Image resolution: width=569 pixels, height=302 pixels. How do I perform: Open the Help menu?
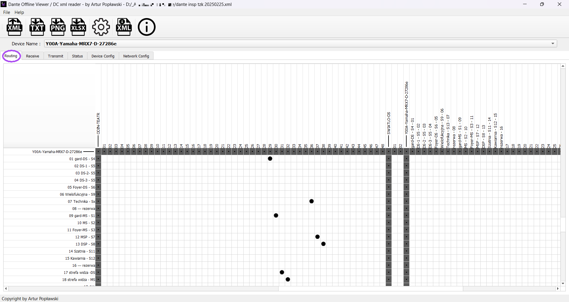19,12
